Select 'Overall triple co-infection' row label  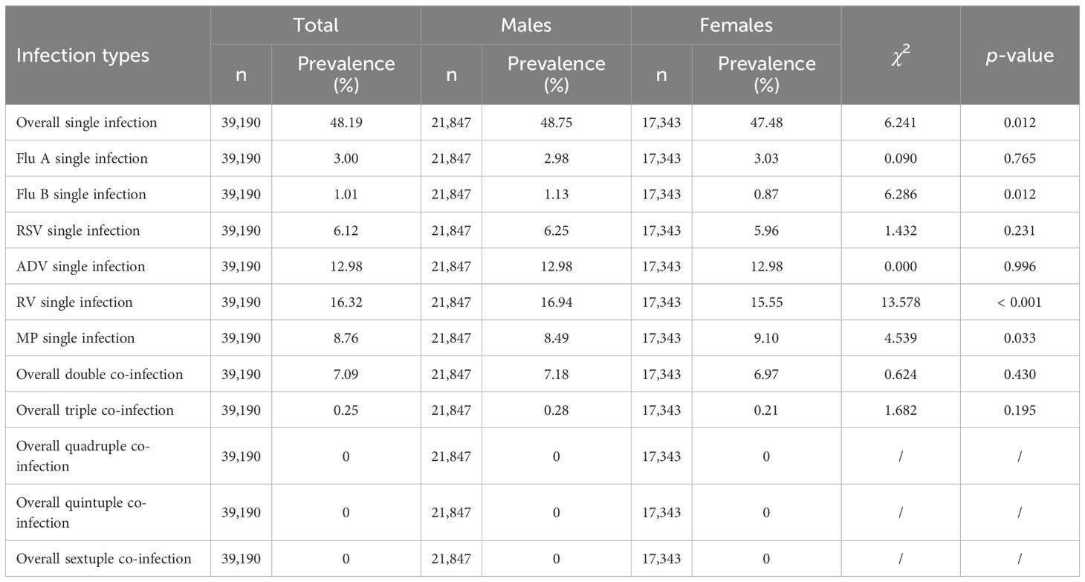click(x=94, y=410)
